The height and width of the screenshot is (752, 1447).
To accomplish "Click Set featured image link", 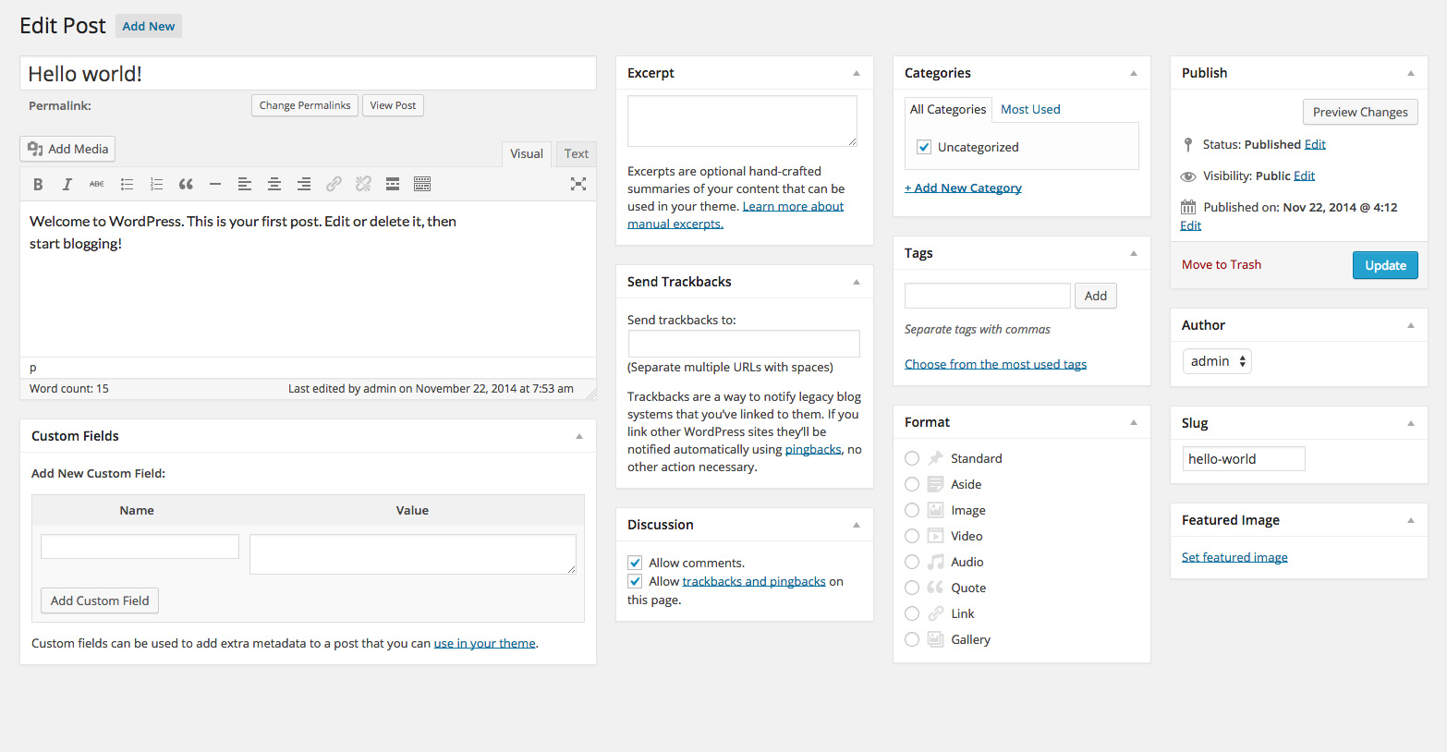I will [1234, 557].
